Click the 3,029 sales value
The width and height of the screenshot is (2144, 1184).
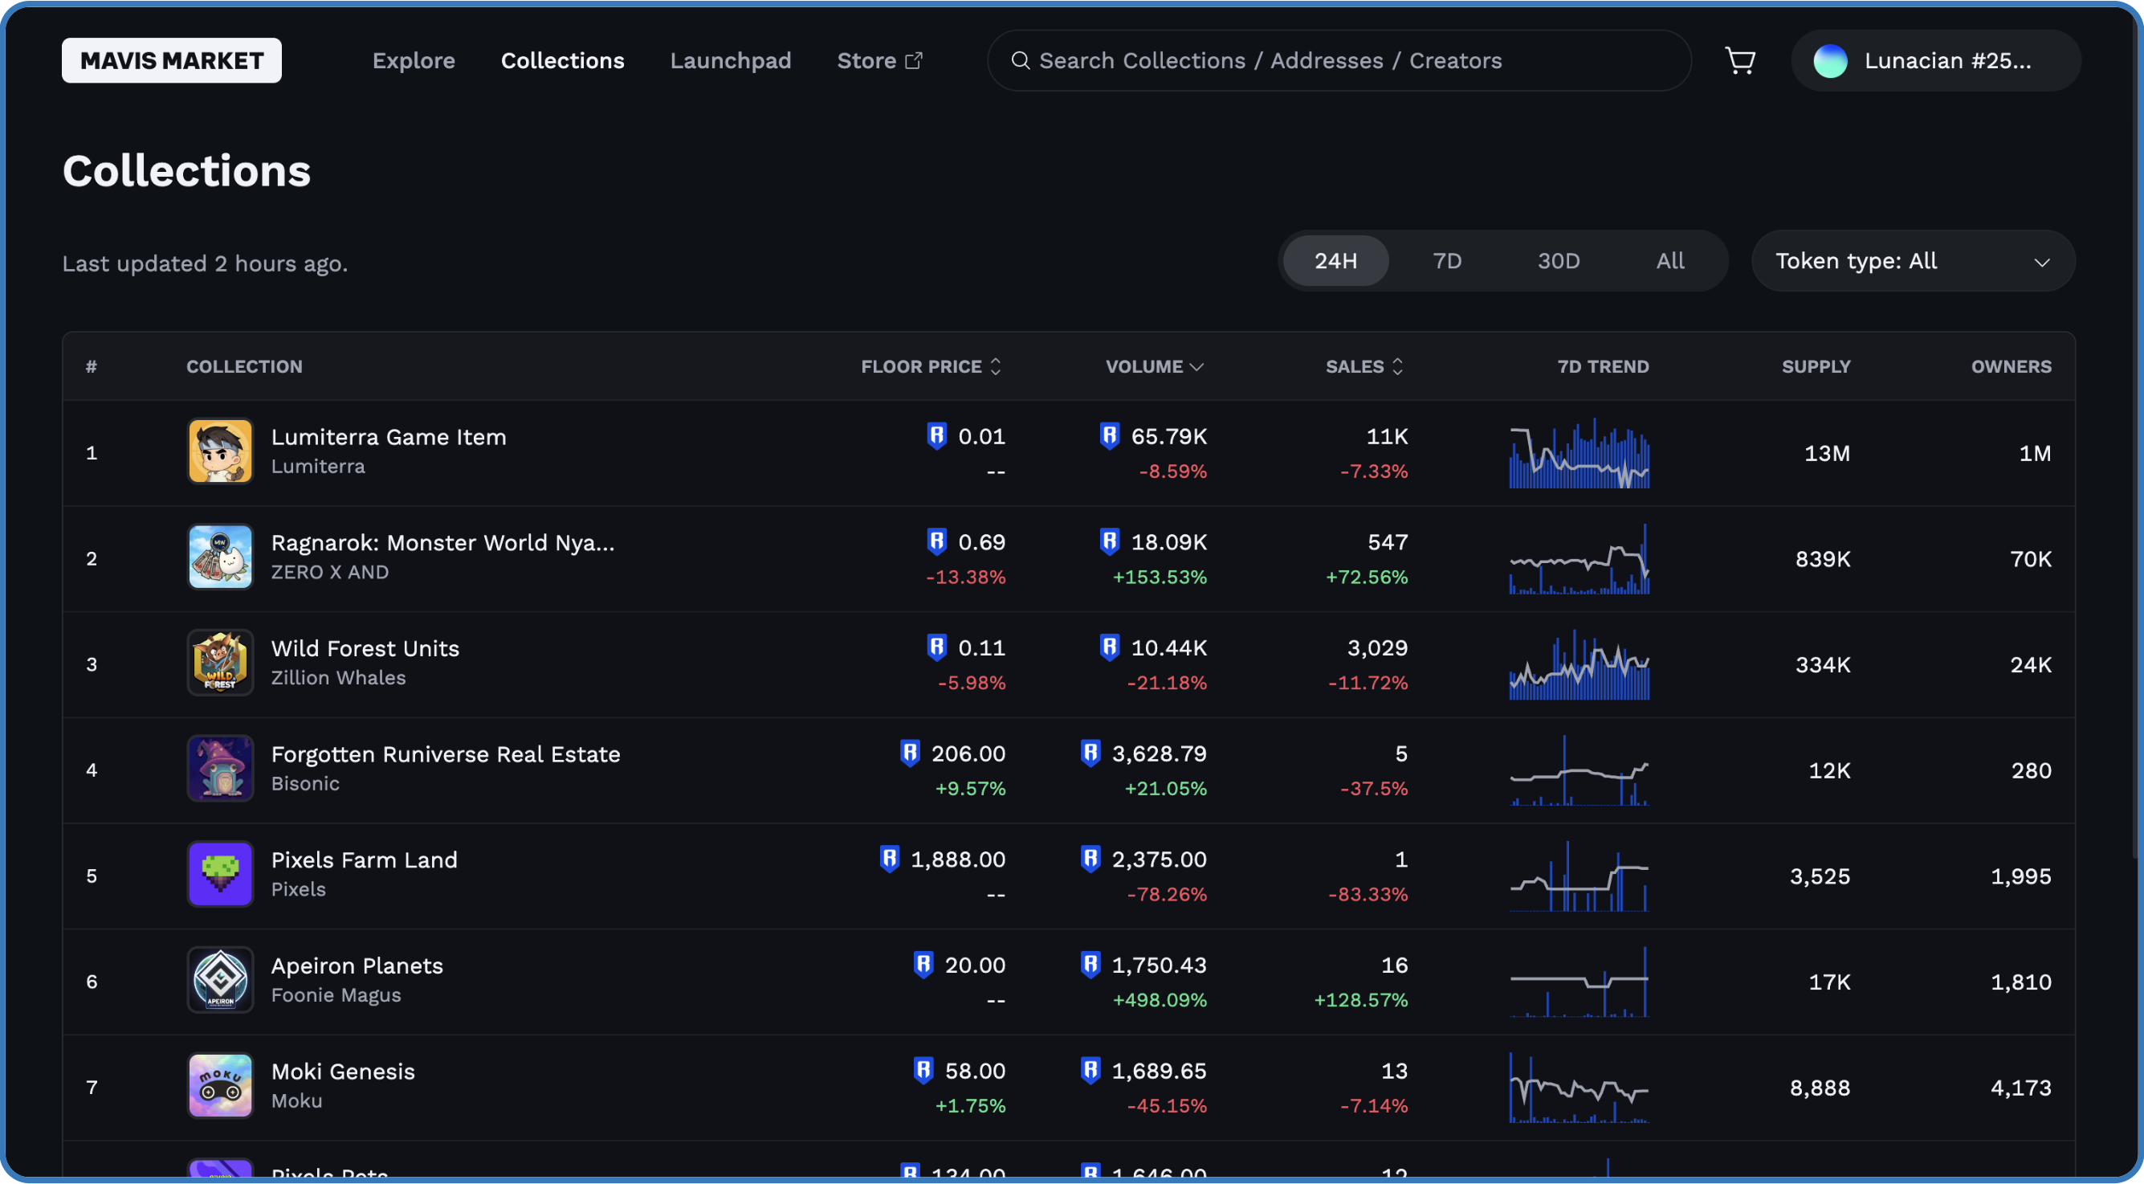click(1377, 647)
